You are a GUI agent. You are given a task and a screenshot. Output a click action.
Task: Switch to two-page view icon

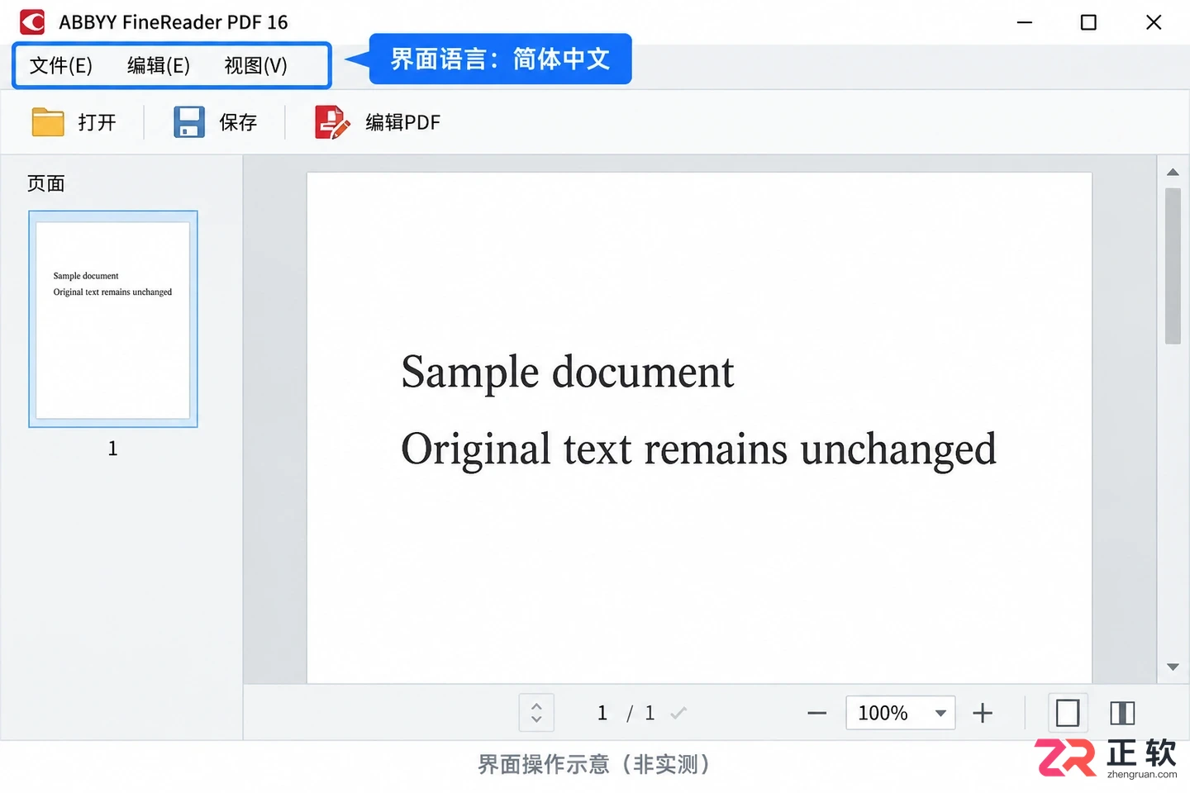tap(1122, 713)
